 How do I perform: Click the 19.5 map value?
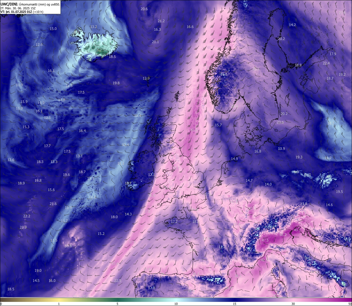tap(339, 192)
